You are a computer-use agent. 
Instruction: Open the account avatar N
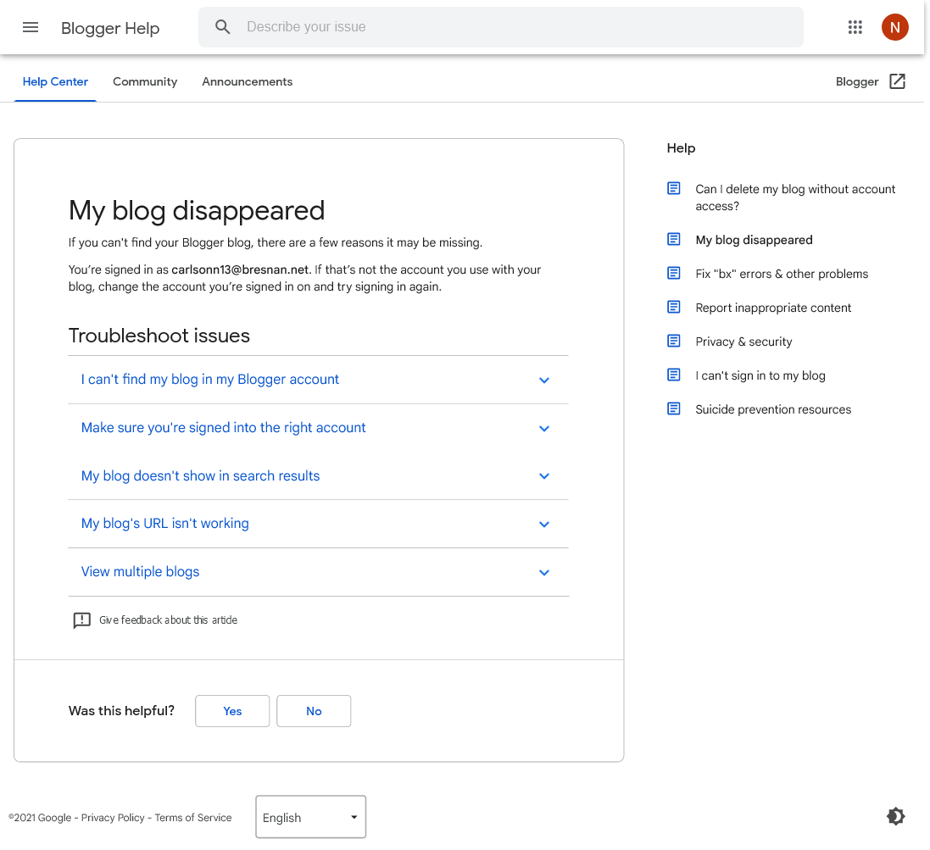[x=894, y=27]
